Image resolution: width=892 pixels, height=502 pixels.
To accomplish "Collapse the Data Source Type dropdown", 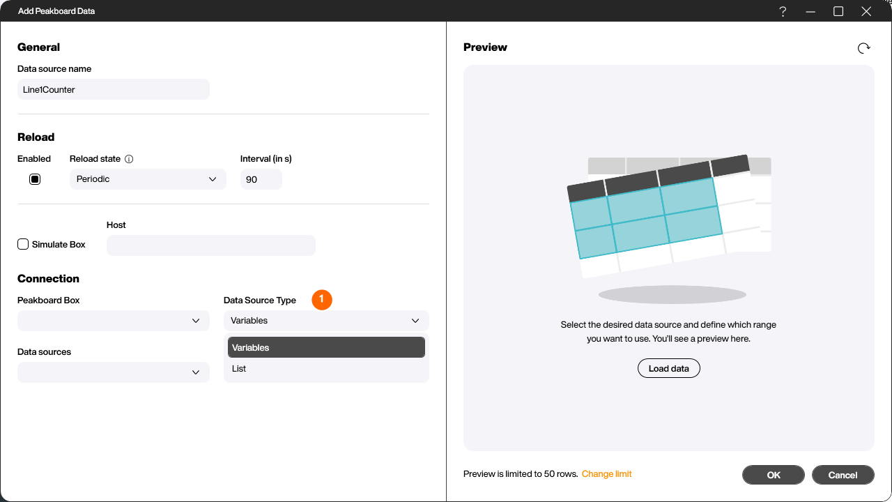I will pos(326,321).
